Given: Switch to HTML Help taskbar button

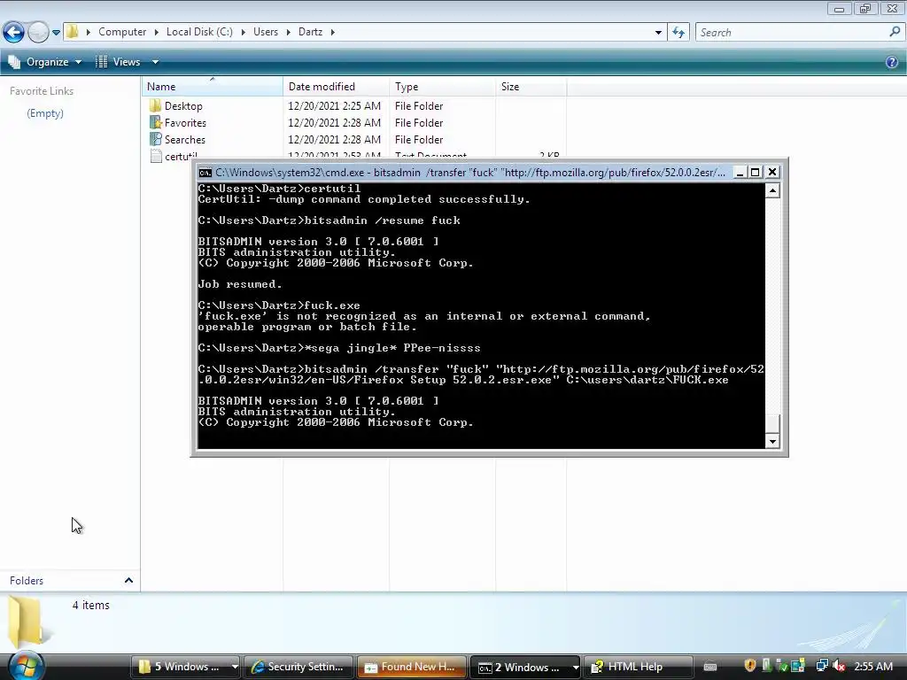Looking at the screenshot, I should pos(638,667).
